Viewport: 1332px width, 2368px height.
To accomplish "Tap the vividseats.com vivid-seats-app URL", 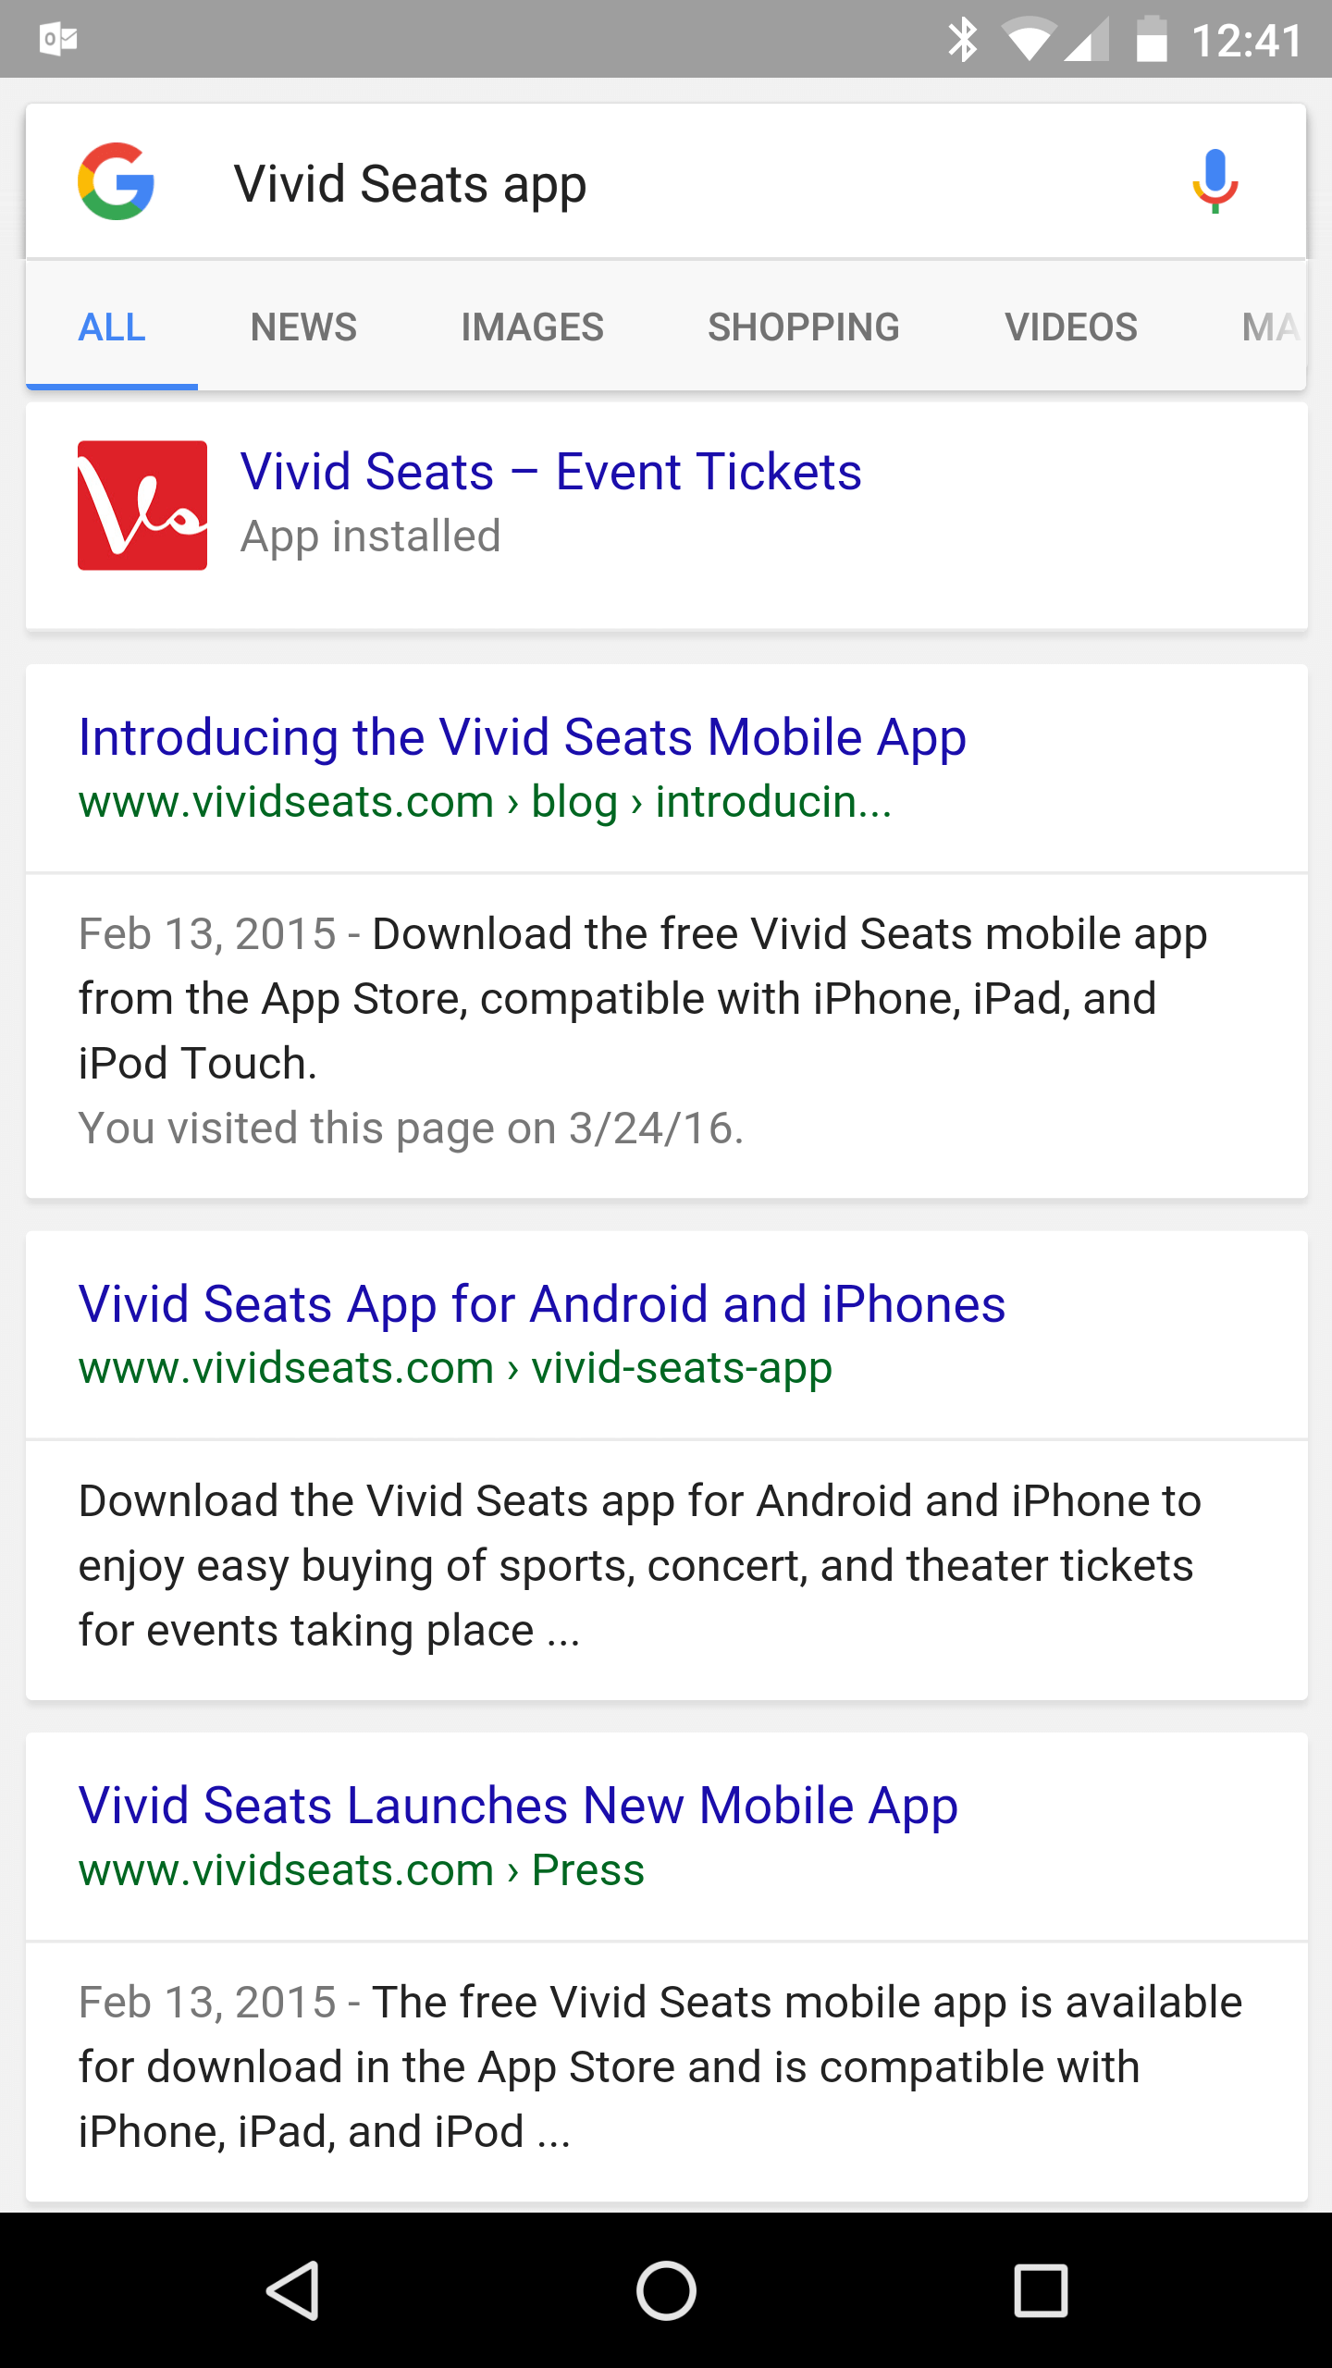I will [455, 1368].
